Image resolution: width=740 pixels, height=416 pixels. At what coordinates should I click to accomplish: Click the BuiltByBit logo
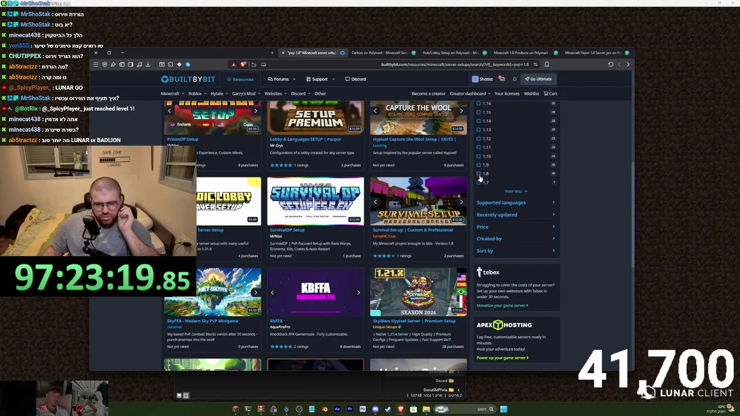(x=187, y=79)
